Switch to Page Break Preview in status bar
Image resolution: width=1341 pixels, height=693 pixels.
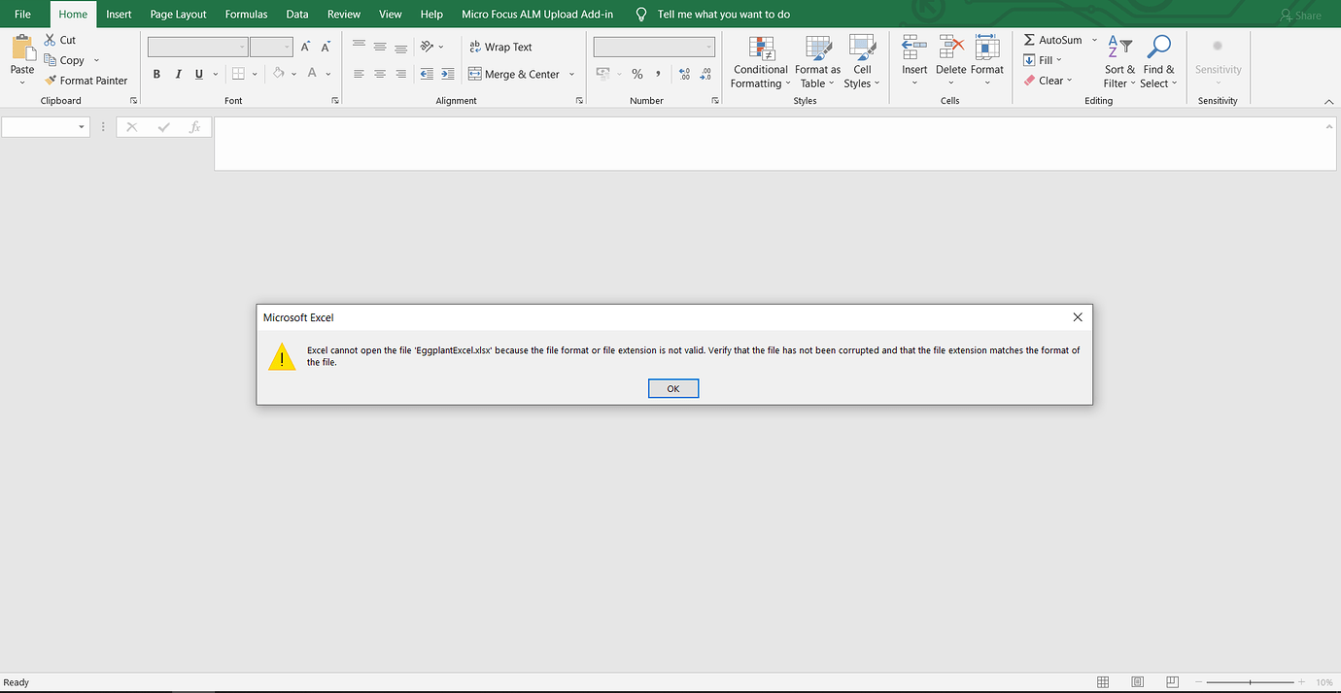[x=1172, y=682]
